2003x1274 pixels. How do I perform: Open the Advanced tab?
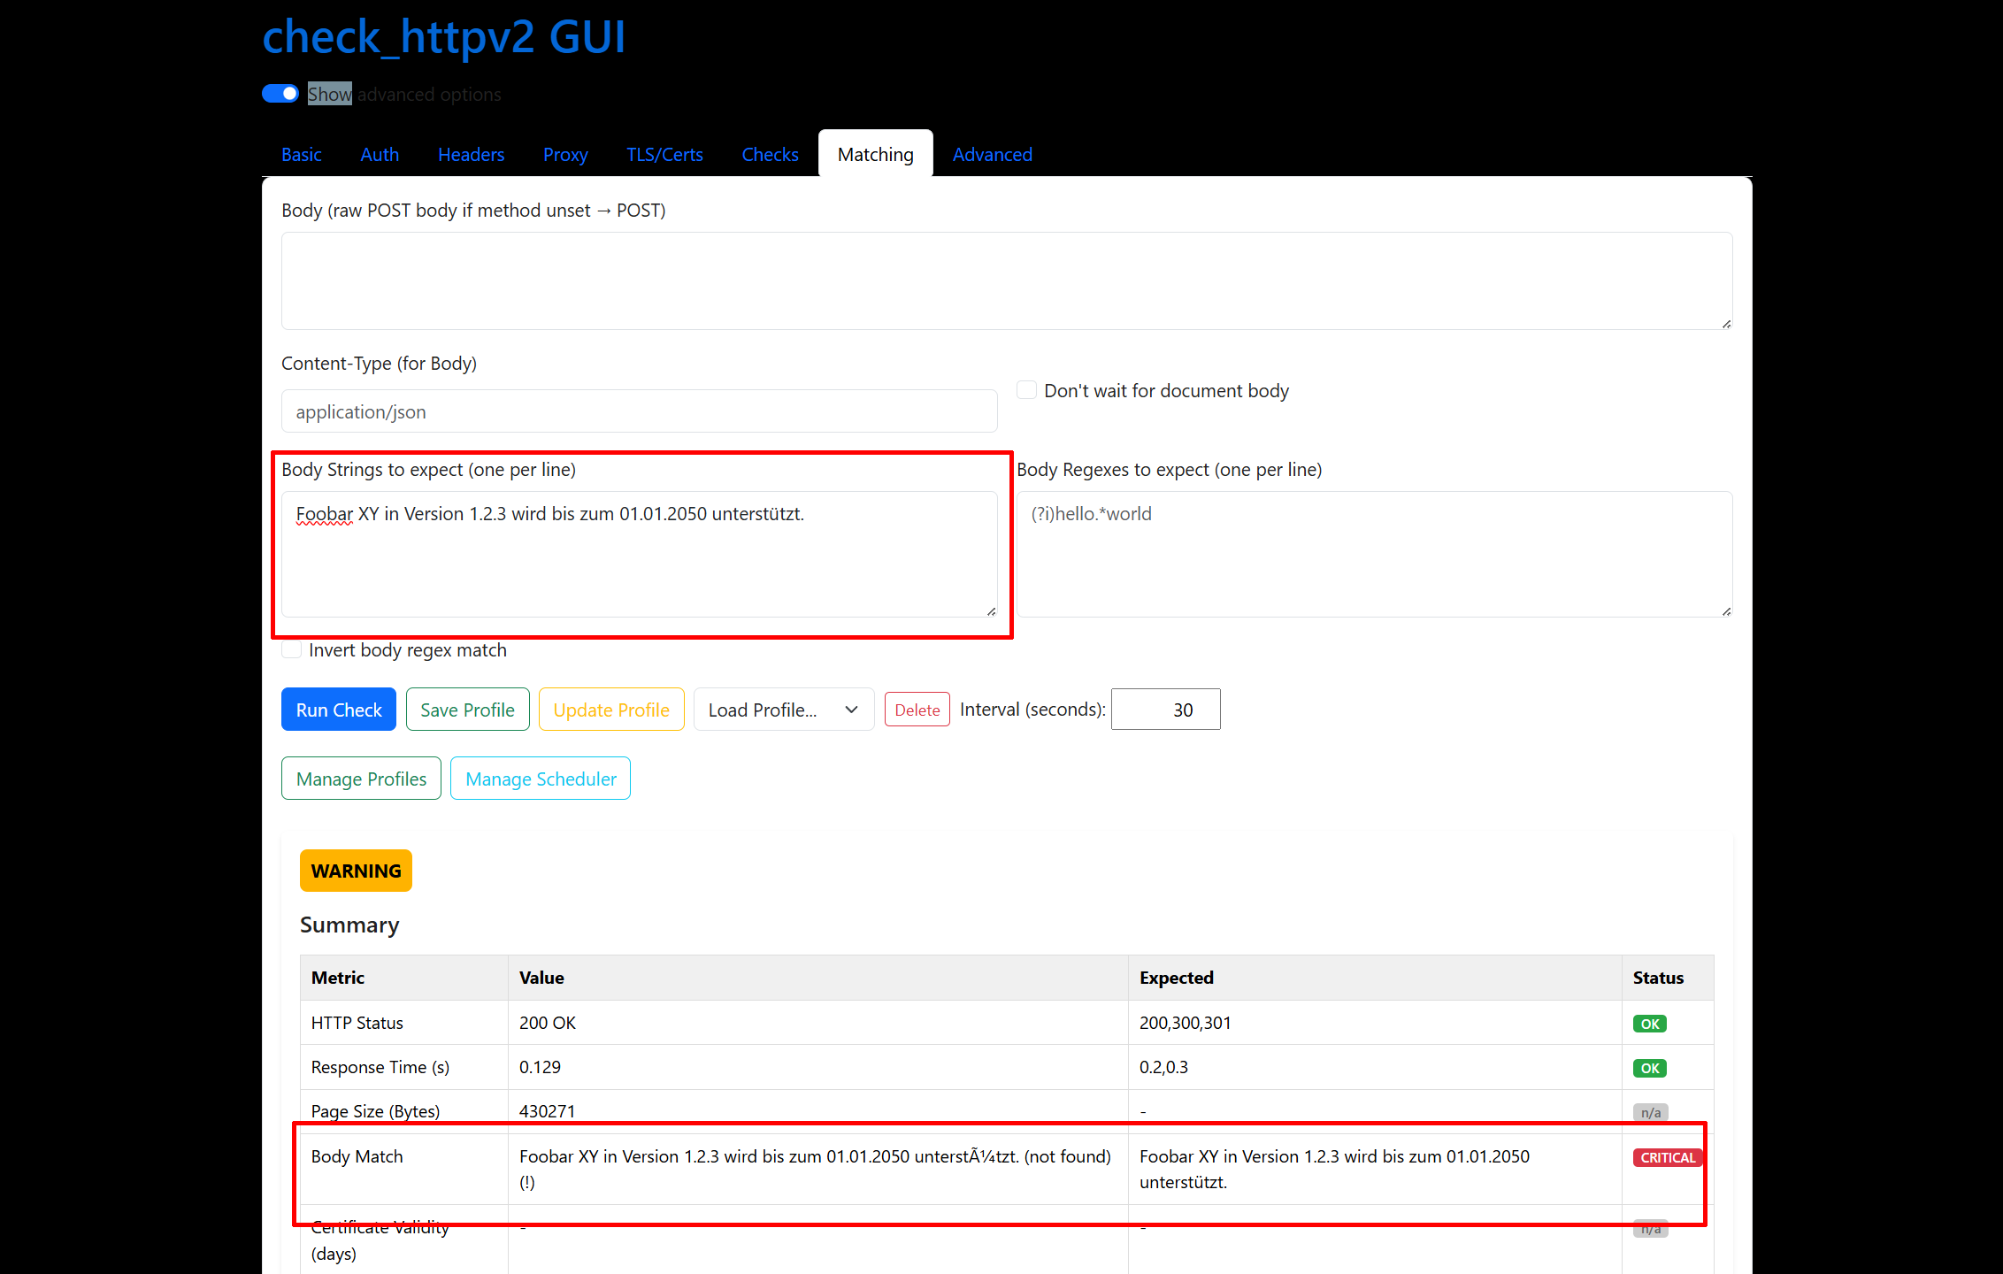(x=992, y=155)
